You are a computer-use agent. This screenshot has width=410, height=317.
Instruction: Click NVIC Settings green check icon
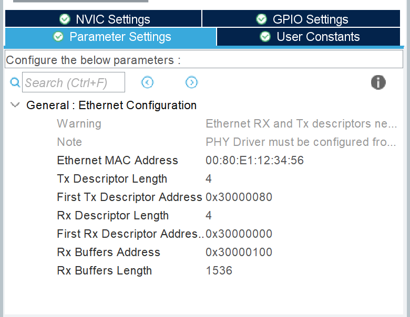(65, 19)
